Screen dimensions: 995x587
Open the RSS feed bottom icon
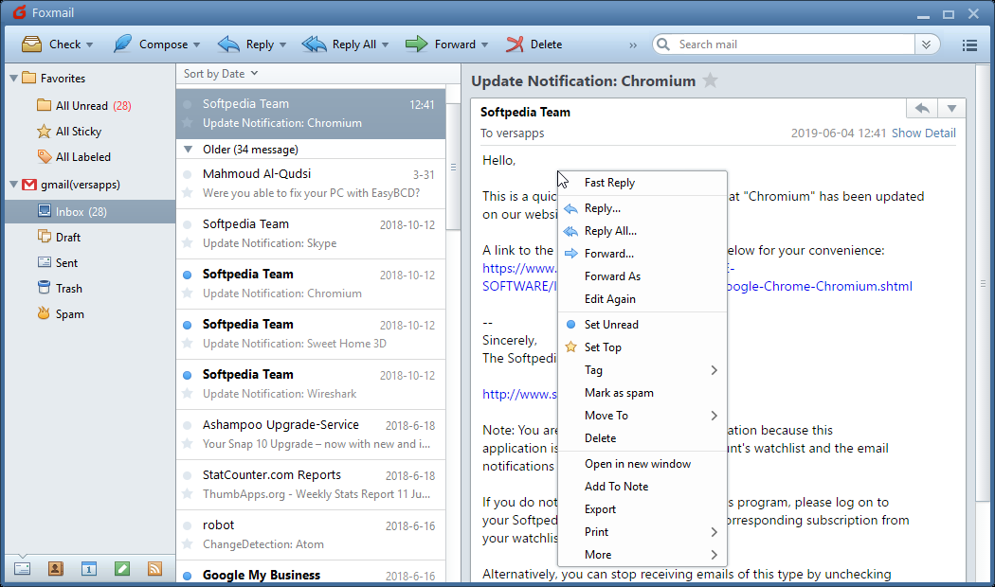pyautogui.click(x=154, y=569)
